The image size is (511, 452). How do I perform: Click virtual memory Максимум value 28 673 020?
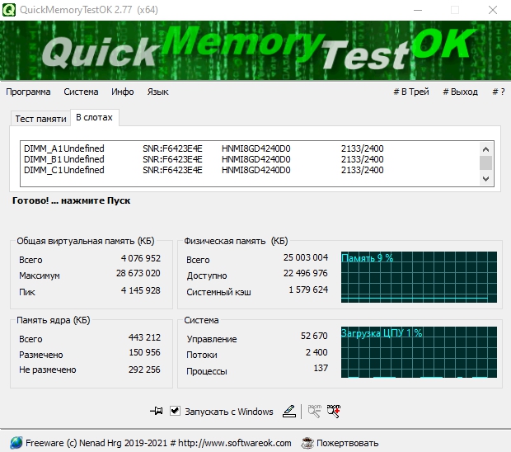coord(138,273)
